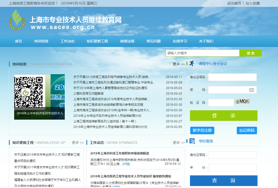Image resolution: width=278 pixels, height=188 pixels.
Task: Click the green 搜索 search button
Action: click(x=250, y=53)
